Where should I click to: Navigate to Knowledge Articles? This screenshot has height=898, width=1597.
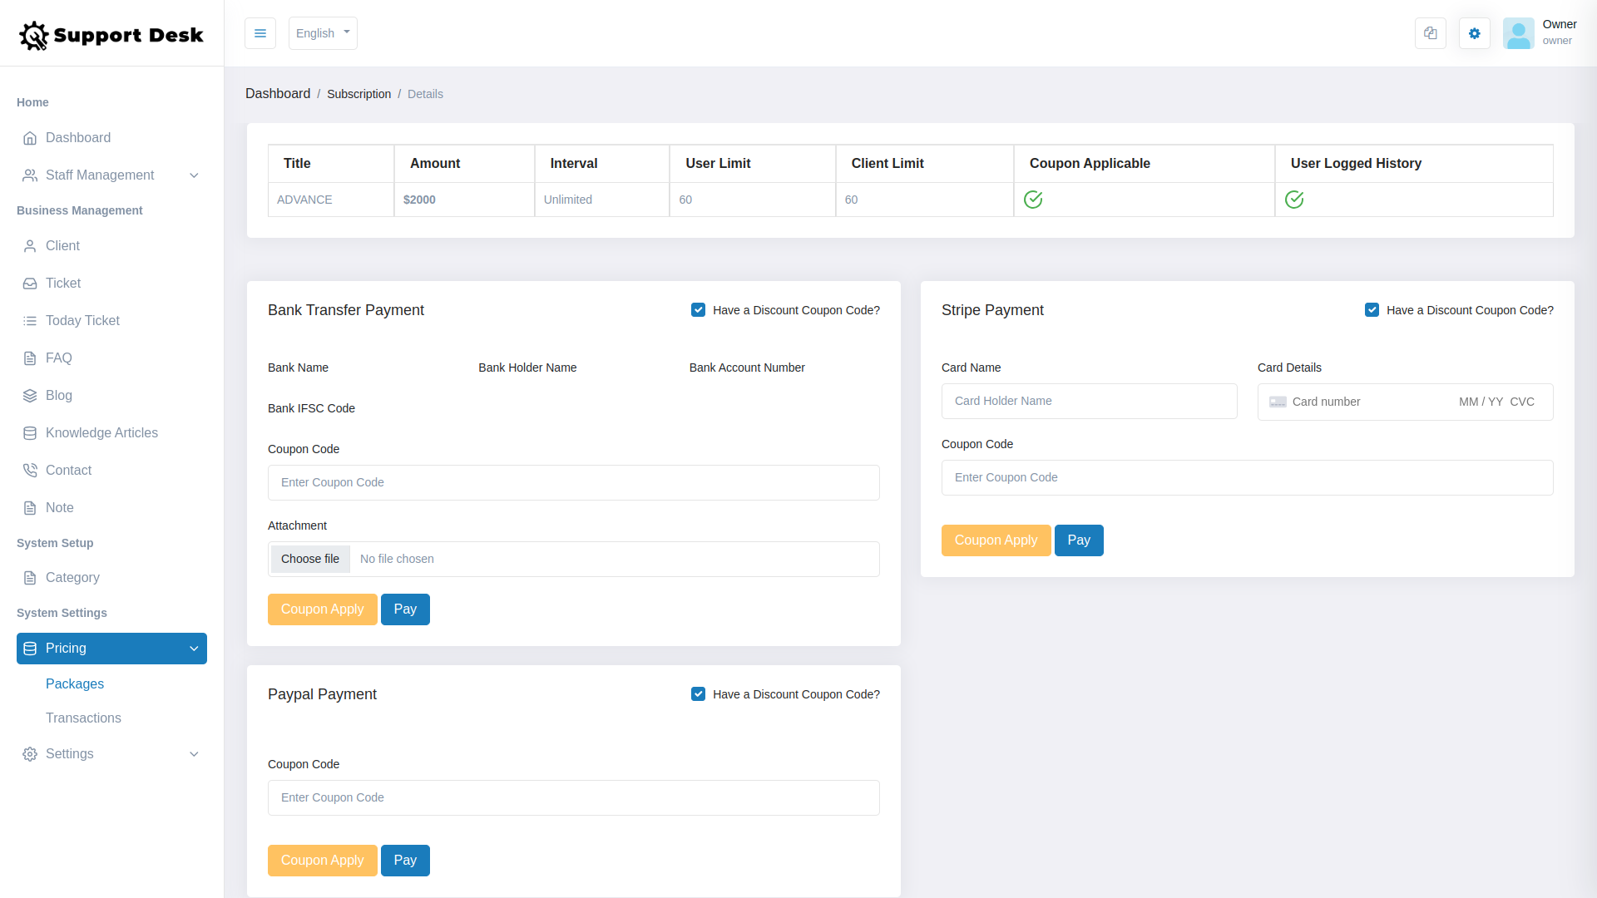coord(101,432)
